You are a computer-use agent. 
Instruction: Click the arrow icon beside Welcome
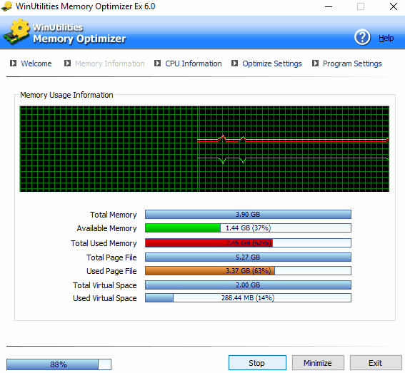pyautogui.click(x=13, y=63)
